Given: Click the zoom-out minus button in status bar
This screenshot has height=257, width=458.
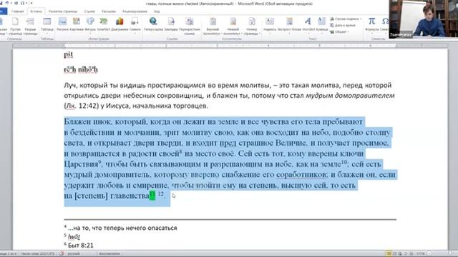Looking at the screenshot, I should coord(429,254).
